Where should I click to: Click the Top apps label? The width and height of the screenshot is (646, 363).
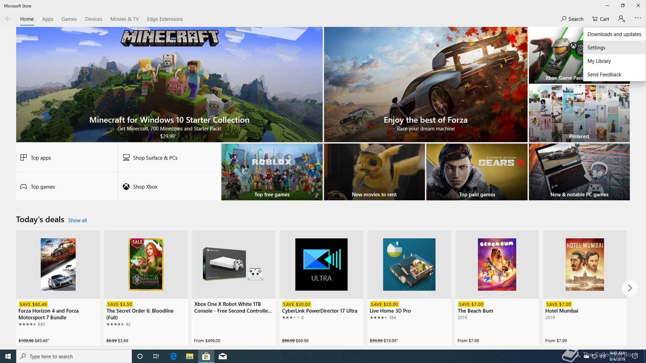pyautogui.click(x=41, y=158)
